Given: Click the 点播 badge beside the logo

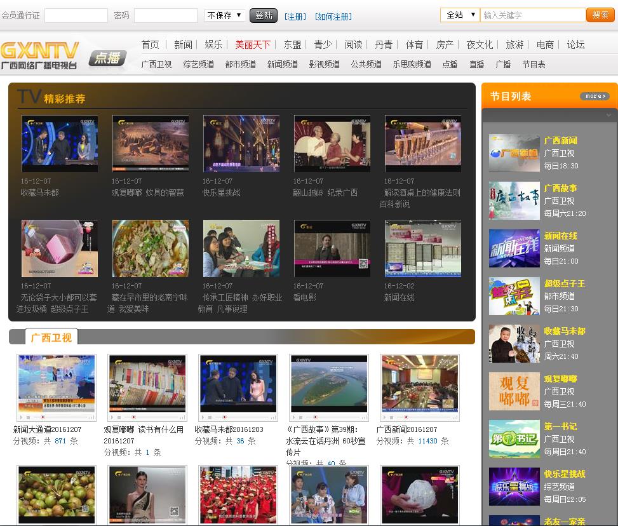Looking at the screenshot, I should (107, 58).
